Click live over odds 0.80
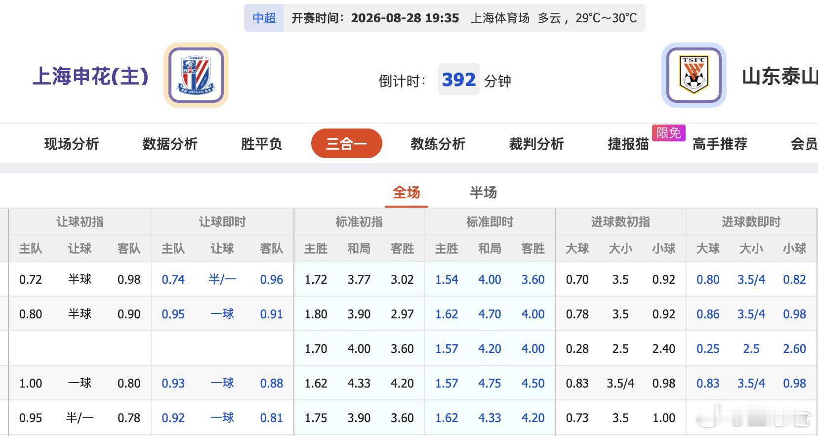This screenshot has height=436, width=818. pyautogui.click(x=708, y=279)
